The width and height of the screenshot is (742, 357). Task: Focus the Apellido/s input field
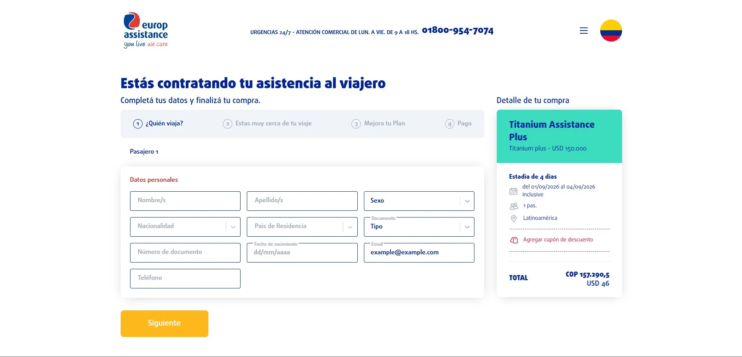(302, 201)
